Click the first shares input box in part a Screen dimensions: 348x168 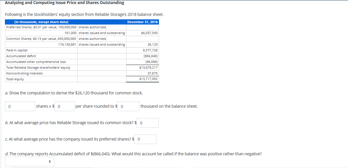(20, 106)
